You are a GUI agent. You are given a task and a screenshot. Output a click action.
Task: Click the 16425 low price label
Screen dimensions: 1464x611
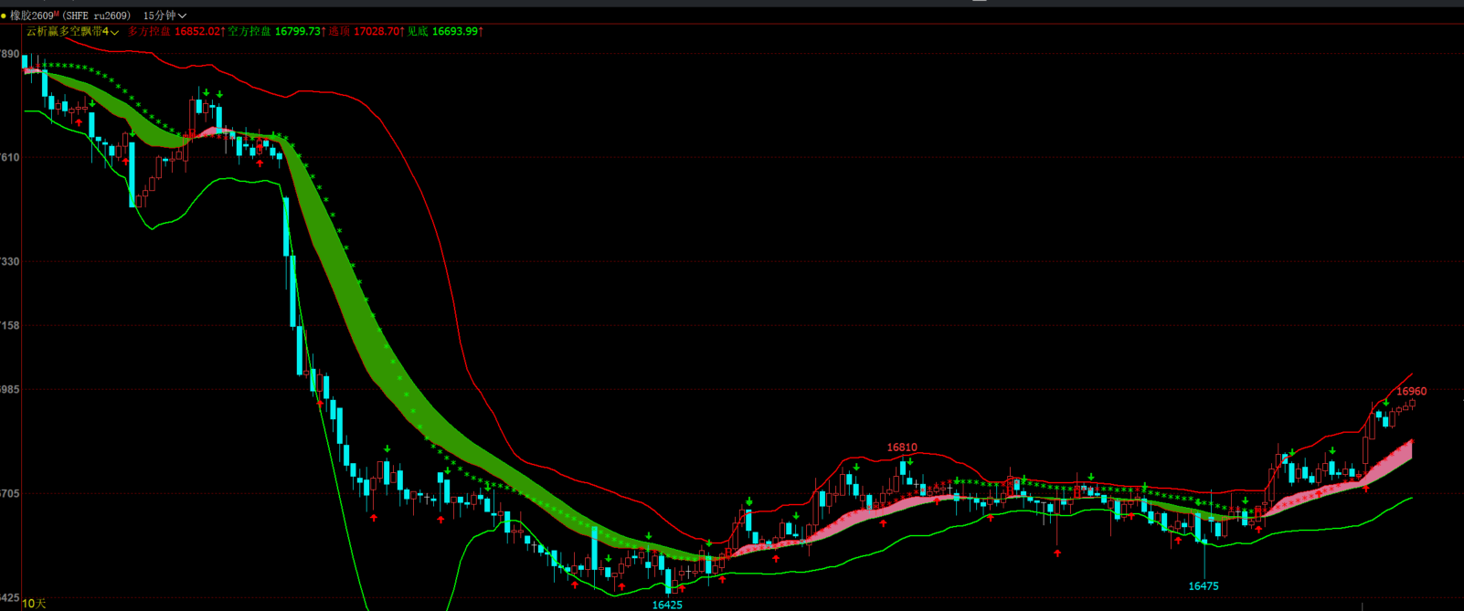click(667, 605)
